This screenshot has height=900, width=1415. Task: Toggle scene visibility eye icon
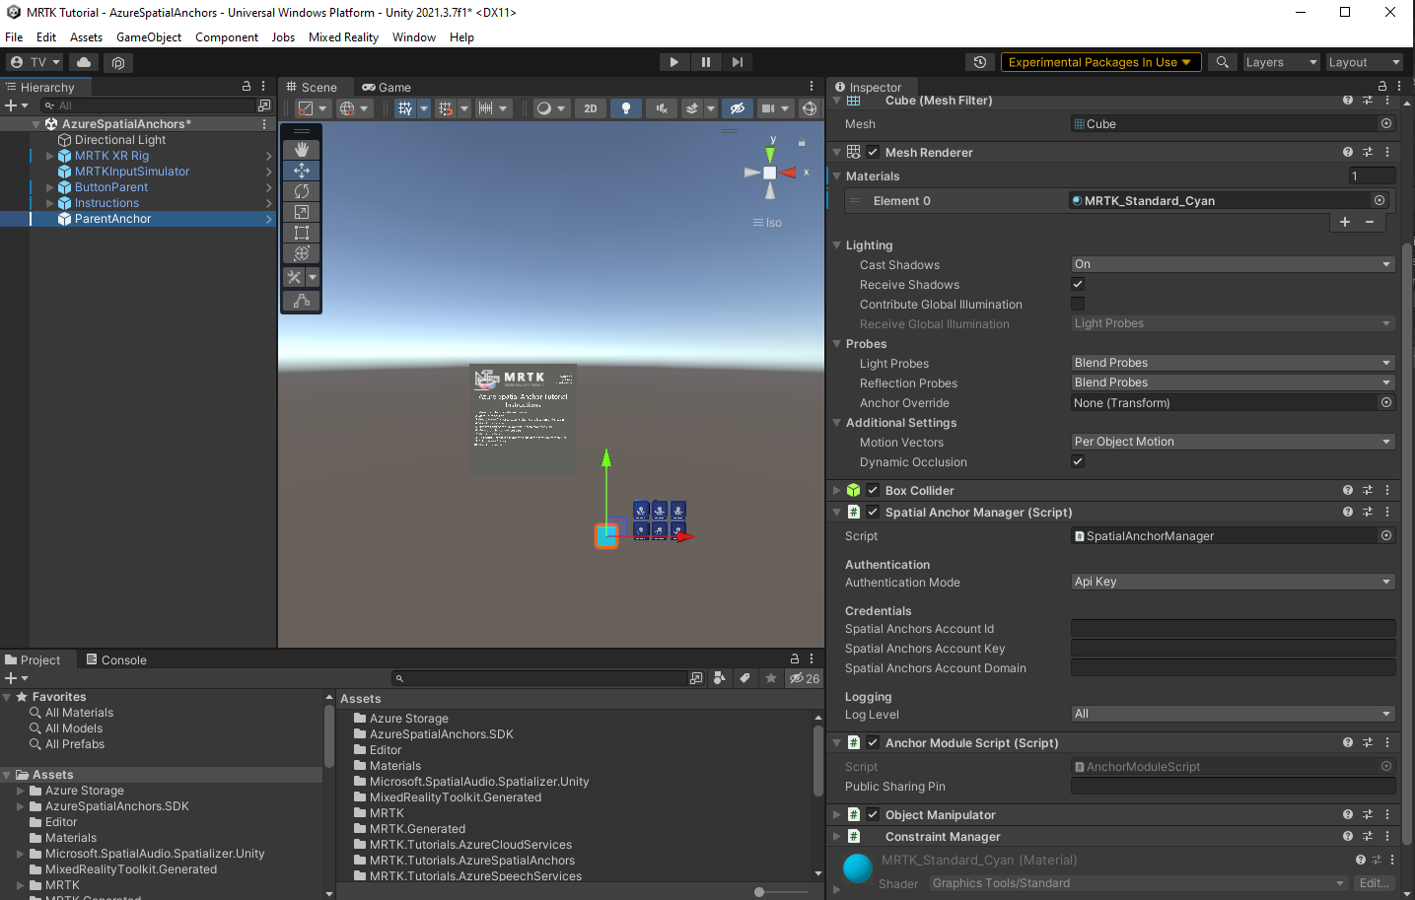click(737, 108)
